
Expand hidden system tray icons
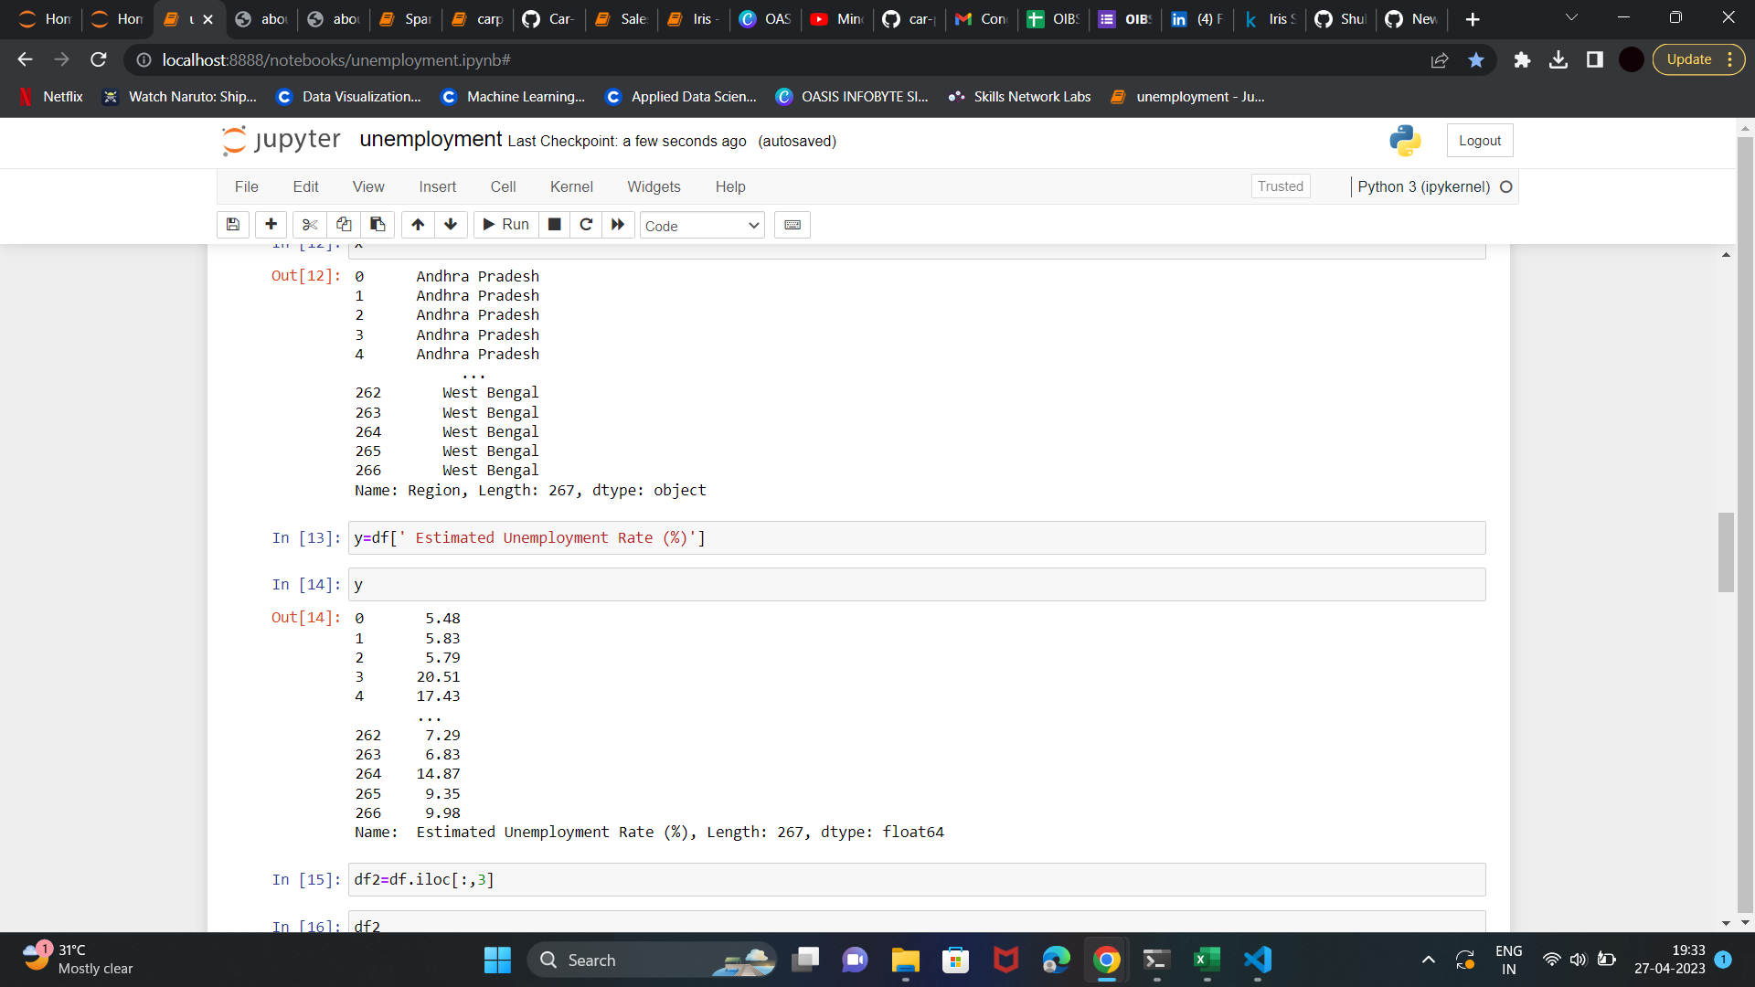(1428, 960)
